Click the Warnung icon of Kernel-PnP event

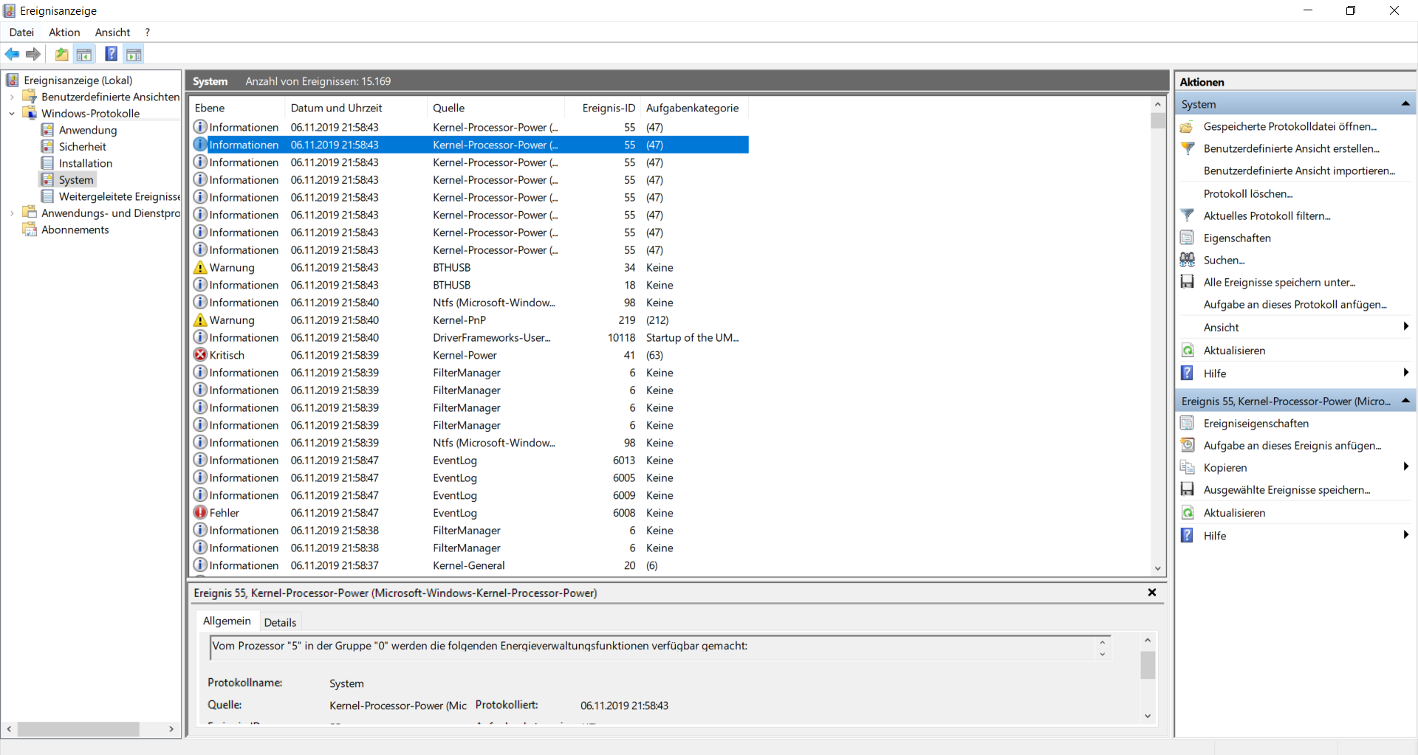click(x=200, y=320)
